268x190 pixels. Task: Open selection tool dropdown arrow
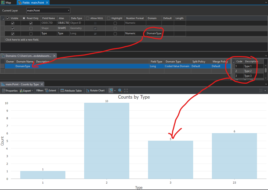pos(115,91)
